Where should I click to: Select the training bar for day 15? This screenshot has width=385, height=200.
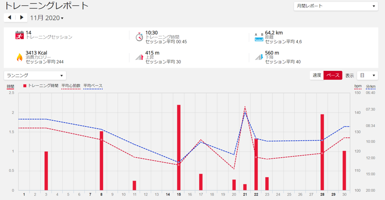(179, 148)
